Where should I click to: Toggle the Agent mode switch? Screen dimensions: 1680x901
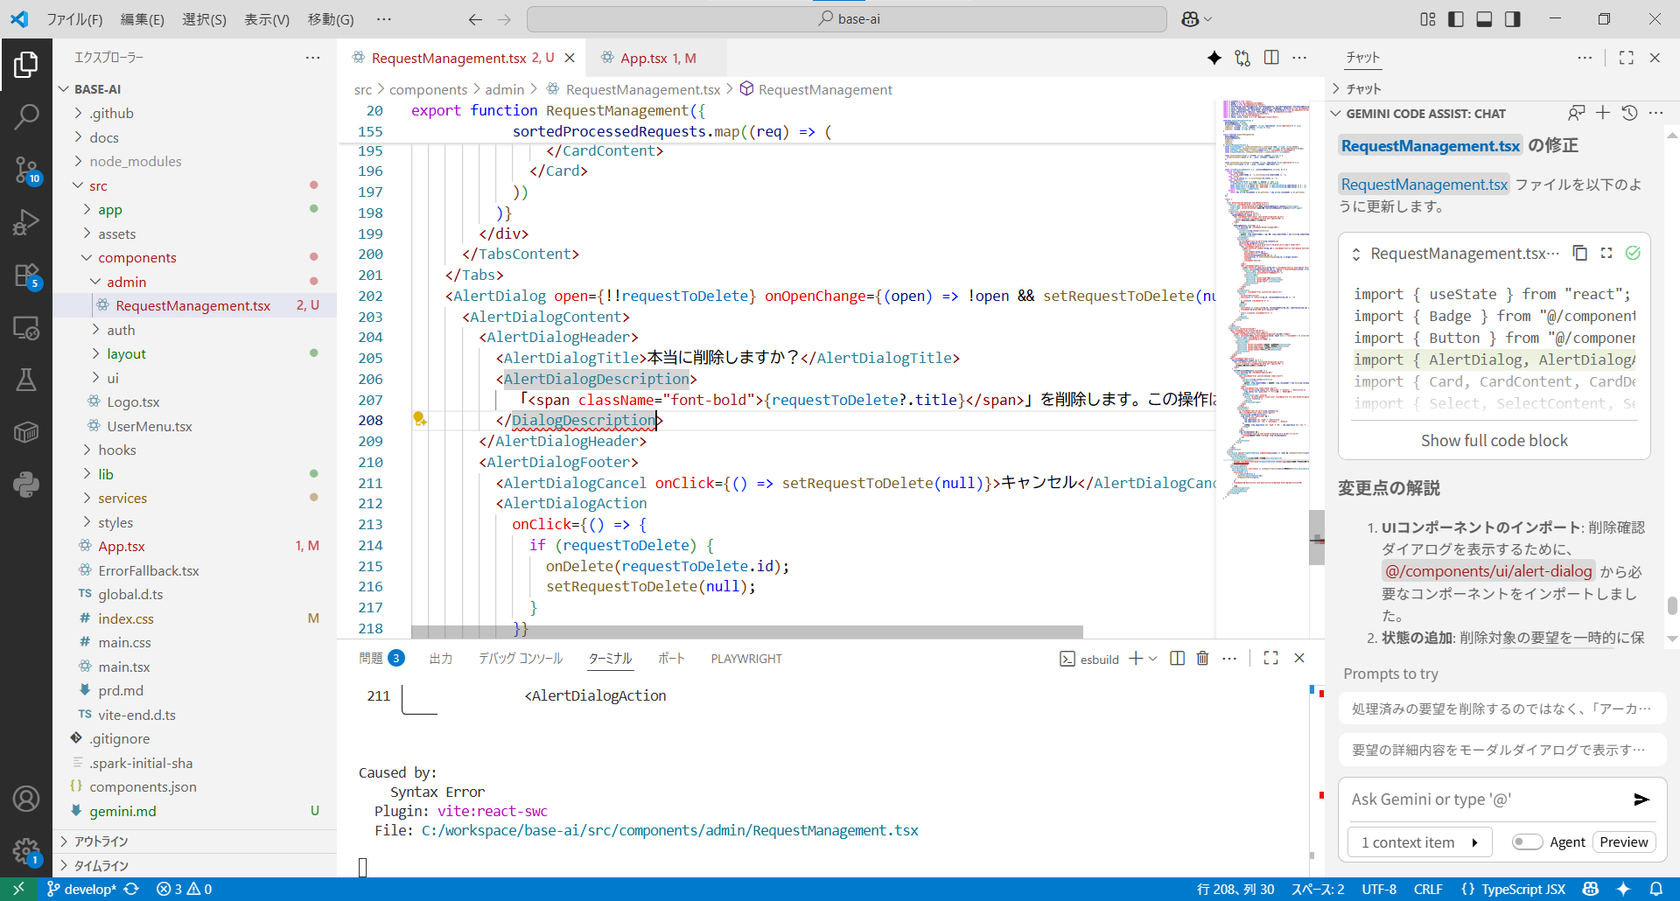(1527, 842)
